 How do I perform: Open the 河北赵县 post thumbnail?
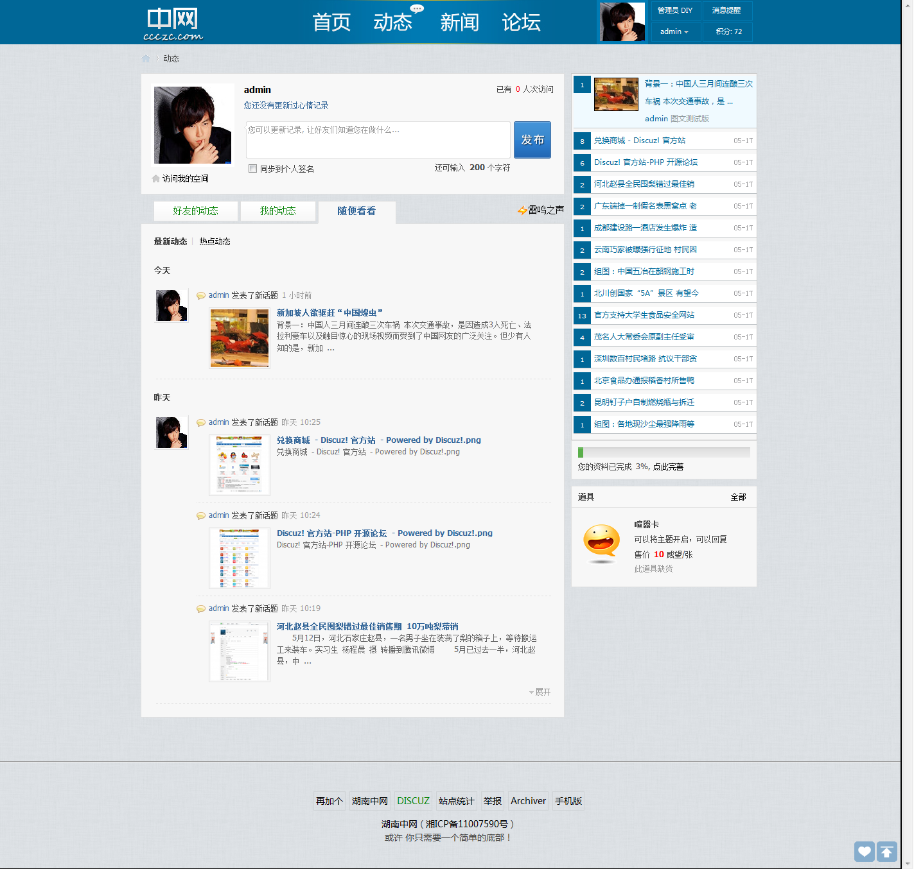[240, 651]
